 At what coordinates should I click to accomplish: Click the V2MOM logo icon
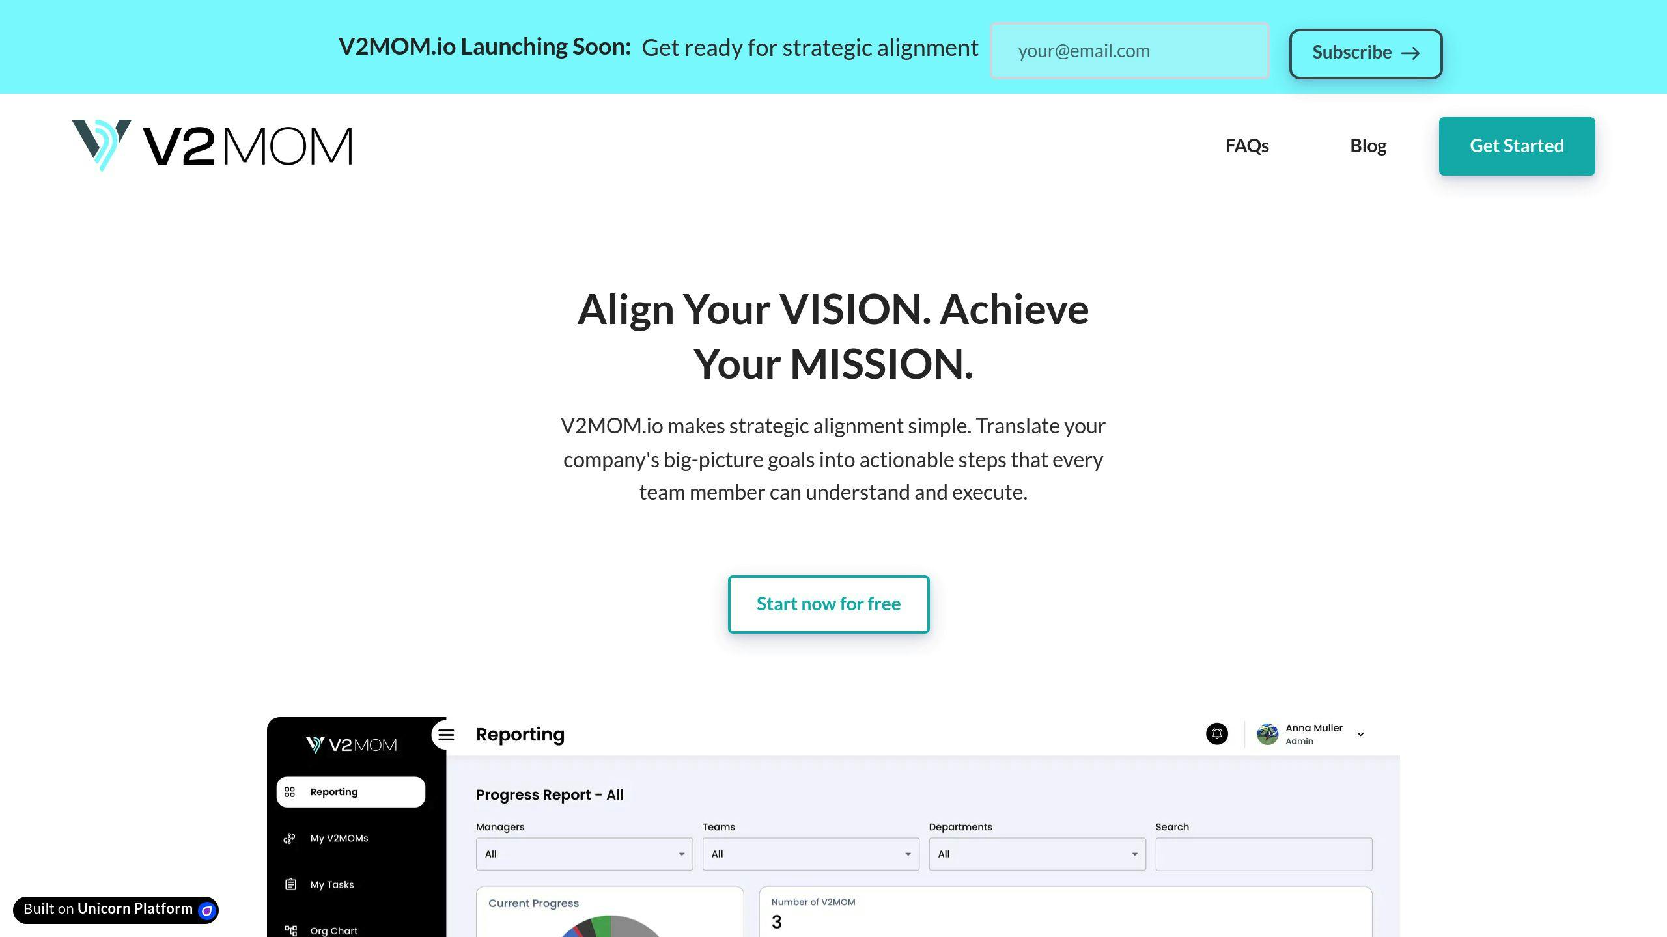[102, 145]
